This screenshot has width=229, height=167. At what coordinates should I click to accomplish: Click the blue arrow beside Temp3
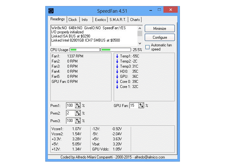pyautogui.click(x=117, y=66)
